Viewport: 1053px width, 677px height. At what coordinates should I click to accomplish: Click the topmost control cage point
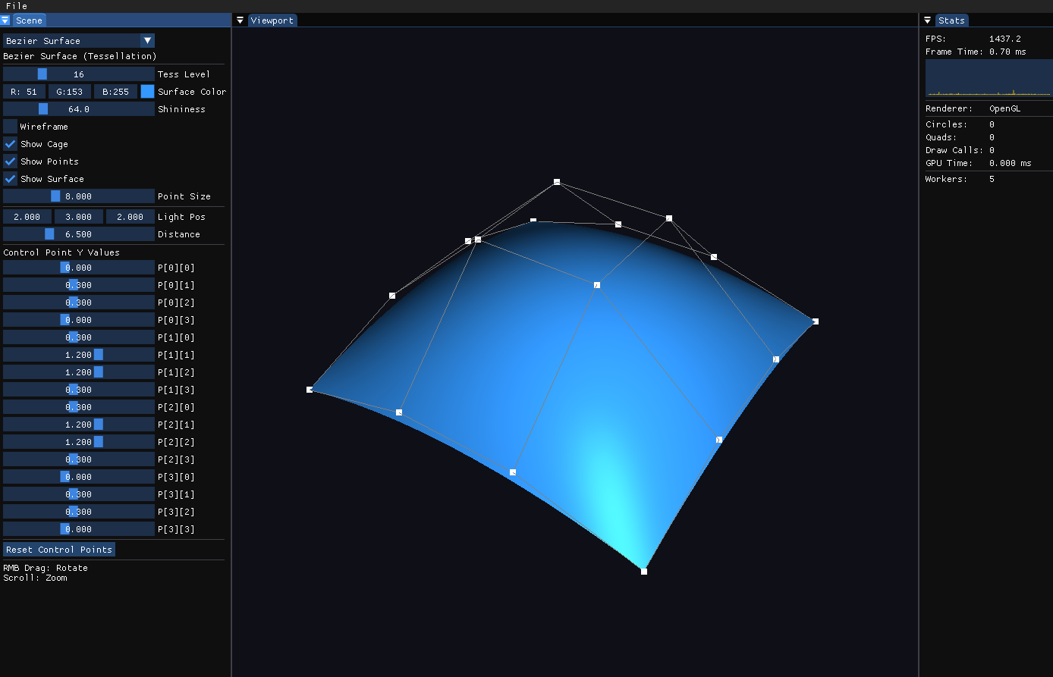click(557, 182)
